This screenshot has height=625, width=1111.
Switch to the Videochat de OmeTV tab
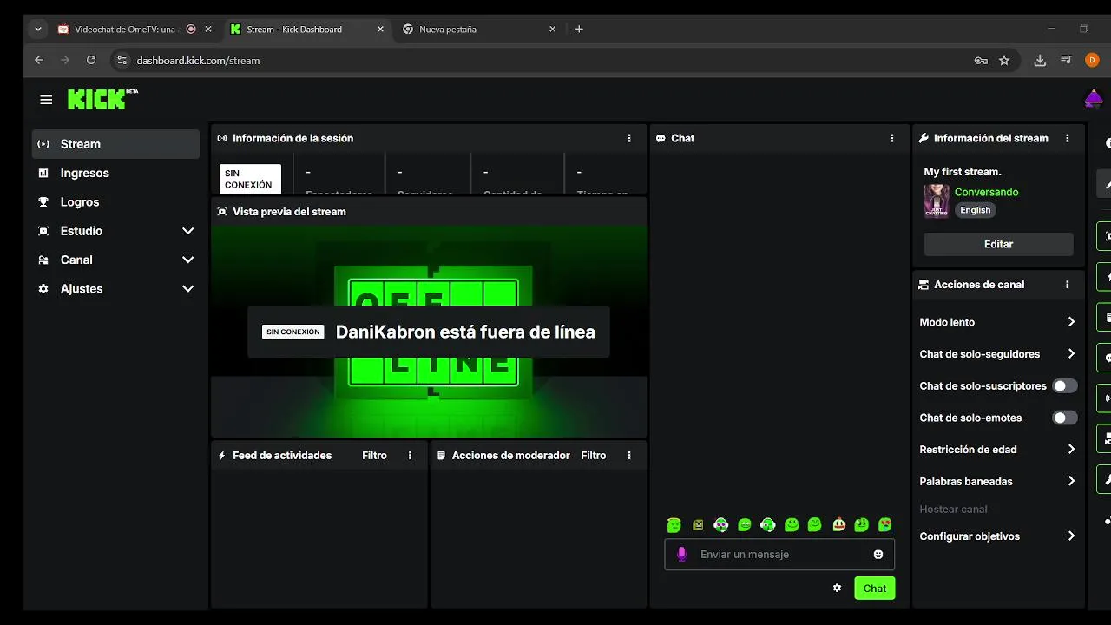135,29
